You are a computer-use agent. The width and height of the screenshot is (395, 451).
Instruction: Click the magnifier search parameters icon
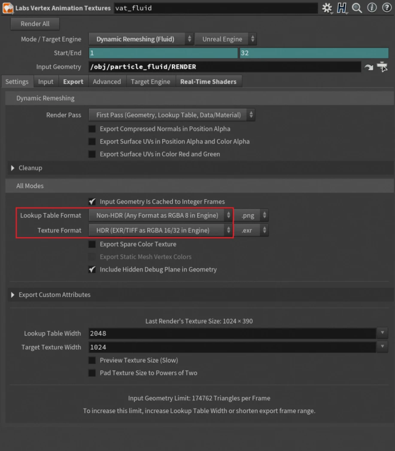point(357,8)
